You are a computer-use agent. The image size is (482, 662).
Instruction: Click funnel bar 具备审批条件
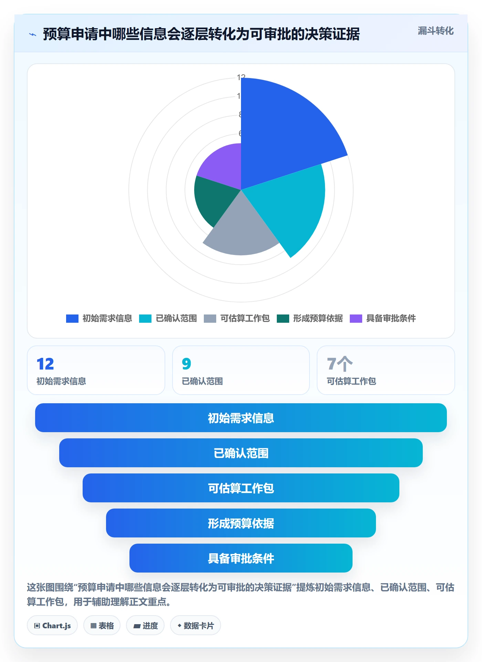coord(241,558)
